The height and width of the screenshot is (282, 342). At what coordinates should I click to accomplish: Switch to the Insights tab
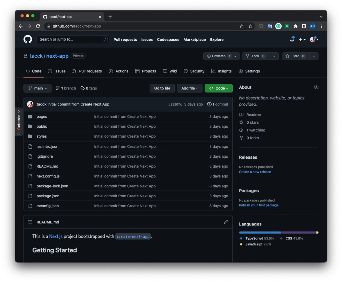221,71
